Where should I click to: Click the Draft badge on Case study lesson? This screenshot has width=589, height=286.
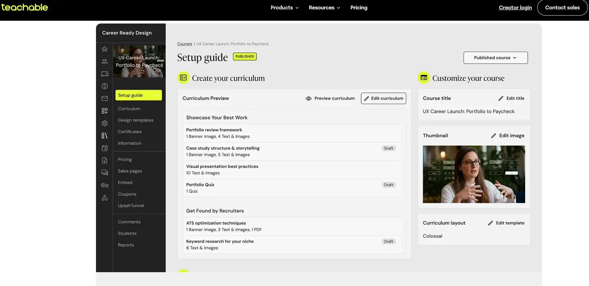389,149
